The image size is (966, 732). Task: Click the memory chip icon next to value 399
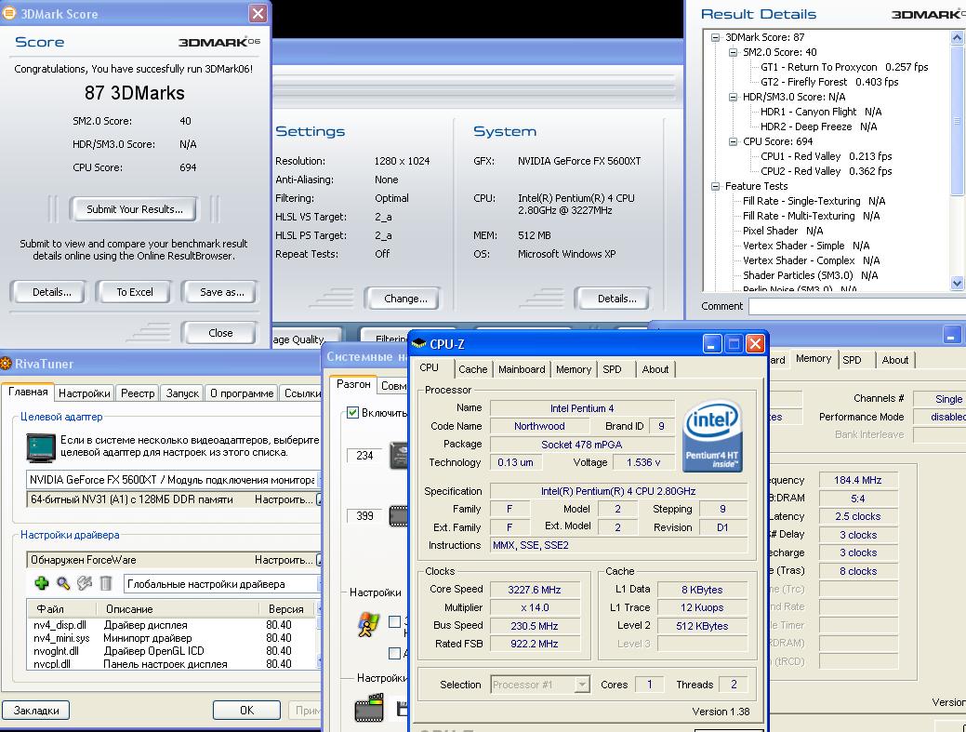[399, 516]
